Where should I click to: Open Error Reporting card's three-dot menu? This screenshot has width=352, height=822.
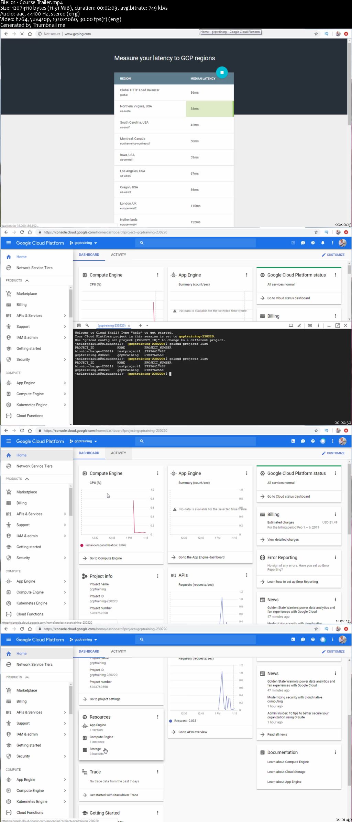335,558
